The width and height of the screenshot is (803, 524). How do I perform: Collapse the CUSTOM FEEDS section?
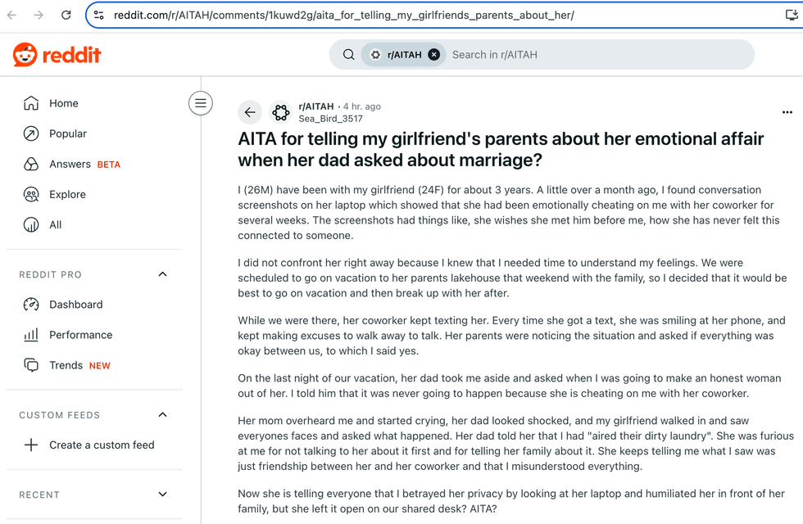coord(162,414)
